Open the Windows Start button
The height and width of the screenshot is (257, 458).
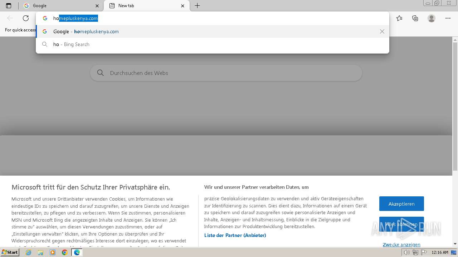click(x=10, y=252)
